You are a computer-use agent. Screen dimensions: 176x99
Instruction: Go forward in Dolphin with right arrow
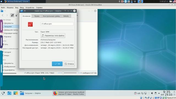pos(7,15)
